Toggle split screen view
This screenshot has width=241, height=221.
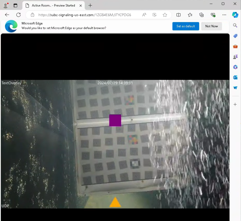tap(178, 15)
